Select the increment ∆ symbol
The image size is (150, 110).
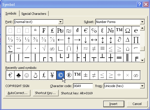[x=128, y=39]
